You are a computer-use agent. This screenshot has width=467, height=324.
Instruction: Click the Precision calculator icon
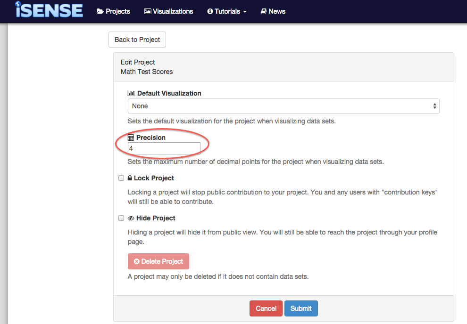click(x=131, y=138)
